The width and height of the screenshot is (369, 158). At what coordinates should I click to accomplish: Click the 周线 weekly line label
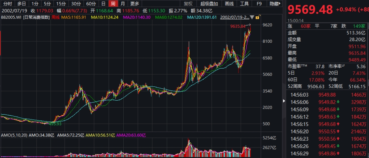tap(56, 17)
